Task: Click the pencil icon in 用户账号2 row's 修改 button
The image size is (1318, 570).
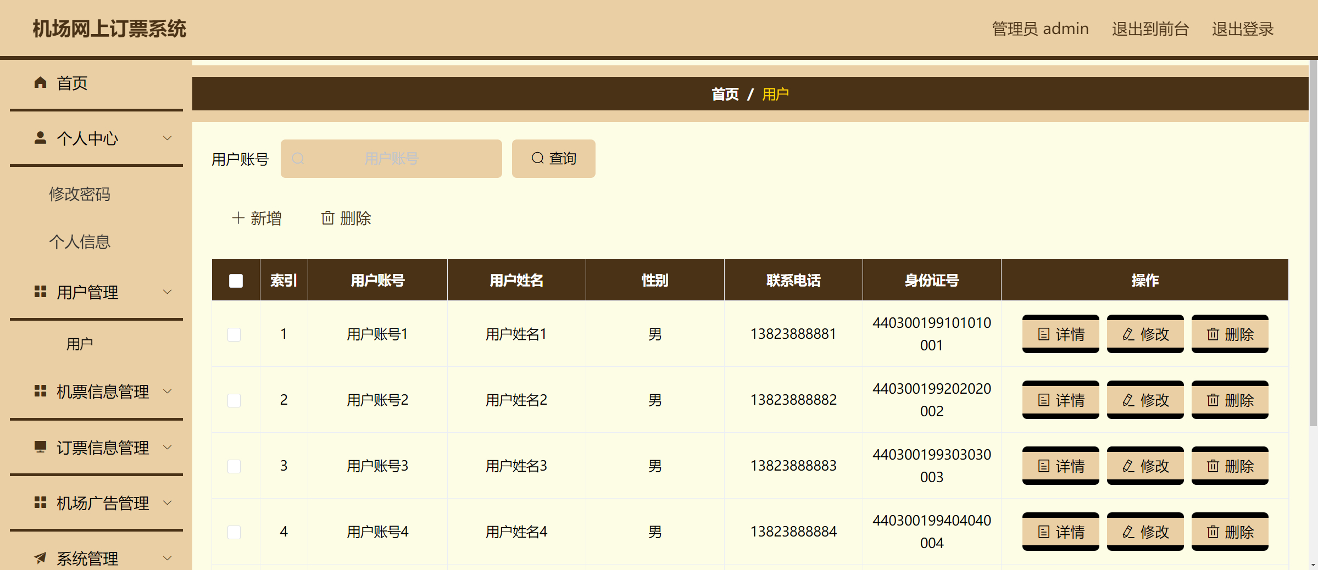Action: pos(1128,400)
